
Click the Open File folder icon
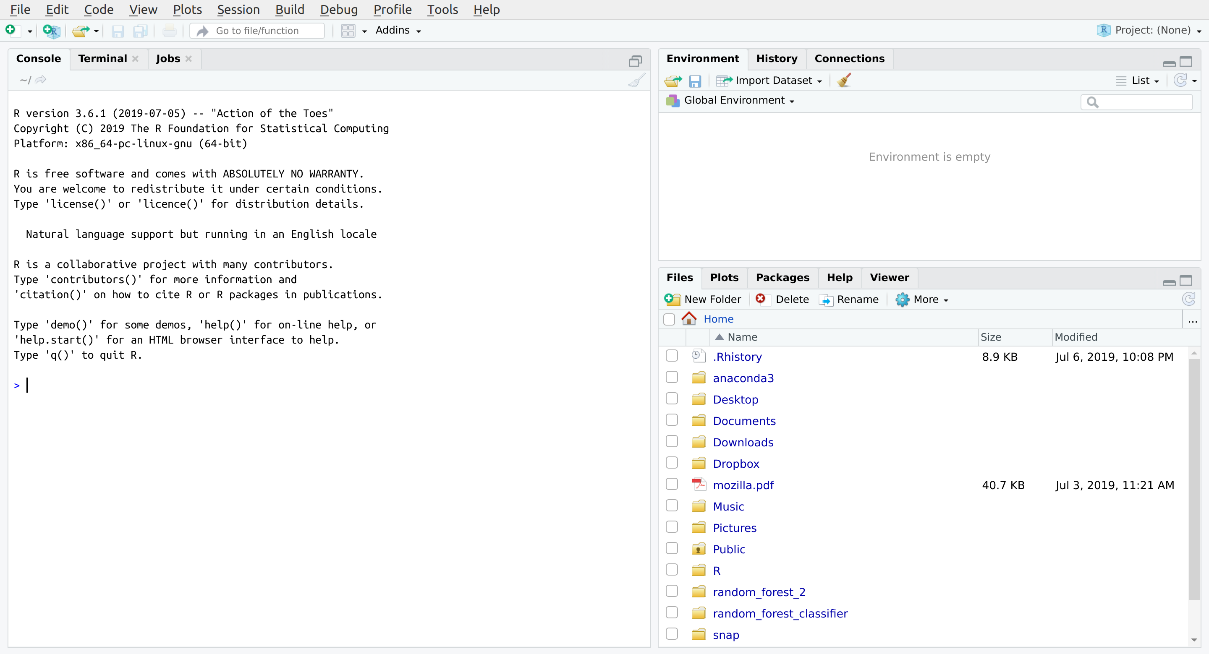click(81, 31)
